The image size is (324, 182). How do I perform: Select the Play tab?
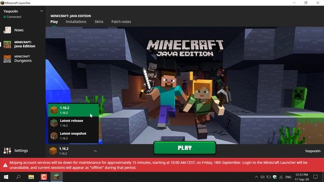click(x=54, y=22)
